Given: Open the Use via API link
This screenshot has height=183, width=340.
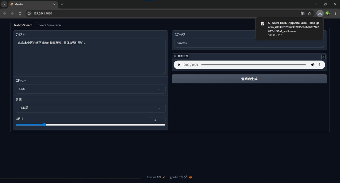Looking at the screenshot, I should 156,177.
